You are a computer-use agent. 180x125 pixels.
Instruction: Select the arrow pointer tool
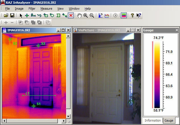tap(21, 15)
